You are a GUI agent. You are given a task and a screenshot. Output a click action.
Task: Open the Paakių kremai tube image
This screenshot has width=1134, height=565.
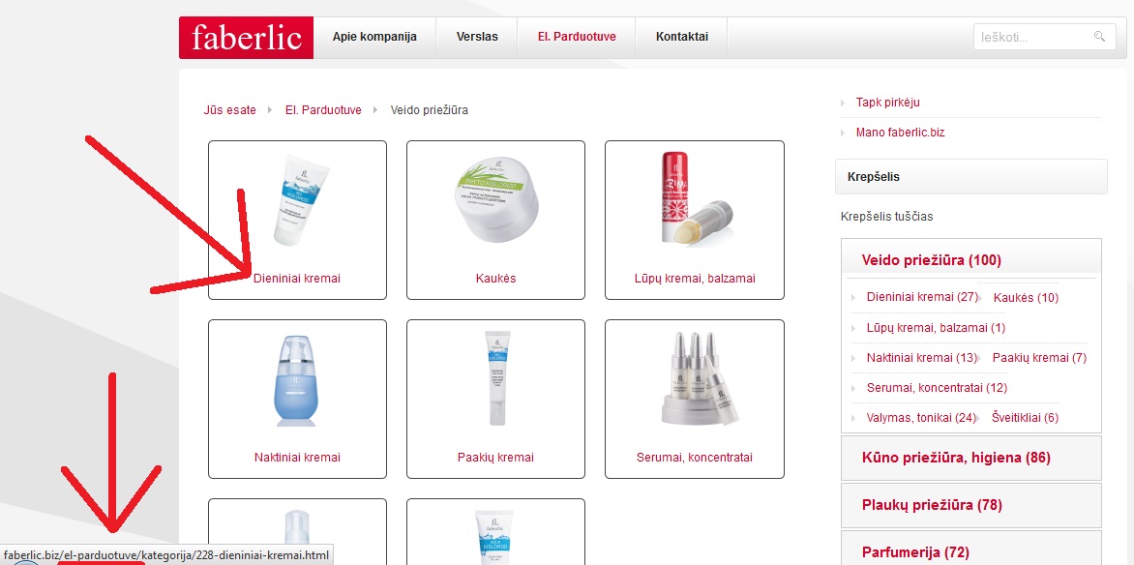pyautogui.click(x=496, y=378)
